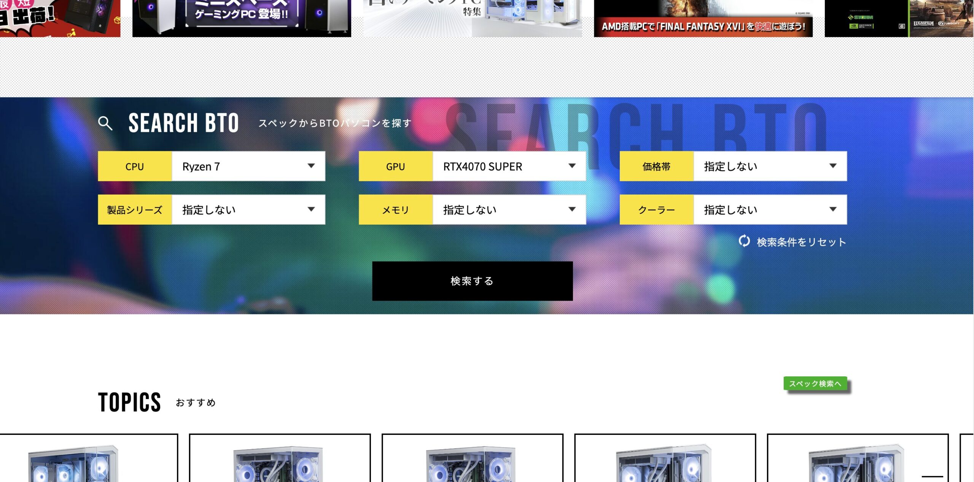974x482 pixels.
Task: Click the 検索する search button
Action: point(472,281)
